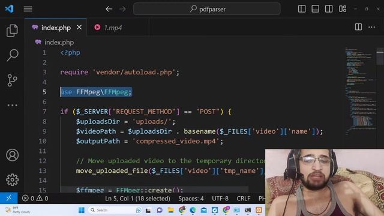Toggle the secondary side bar layout icon
384x216 pixels.
(329, 9)
